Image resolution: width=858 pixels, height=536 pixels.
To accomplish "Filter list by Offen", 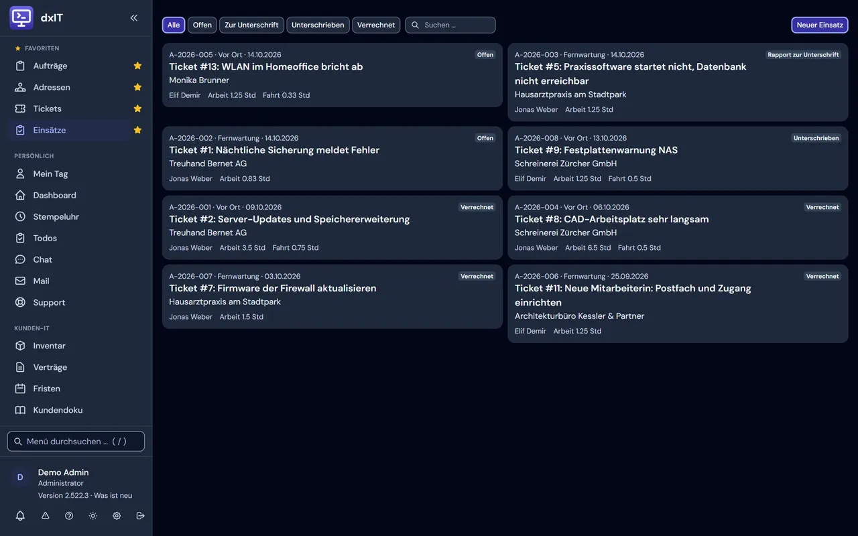I will [x=202, y=25].
